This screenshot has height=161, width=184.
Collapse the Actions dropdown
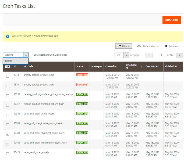point(26,55)
